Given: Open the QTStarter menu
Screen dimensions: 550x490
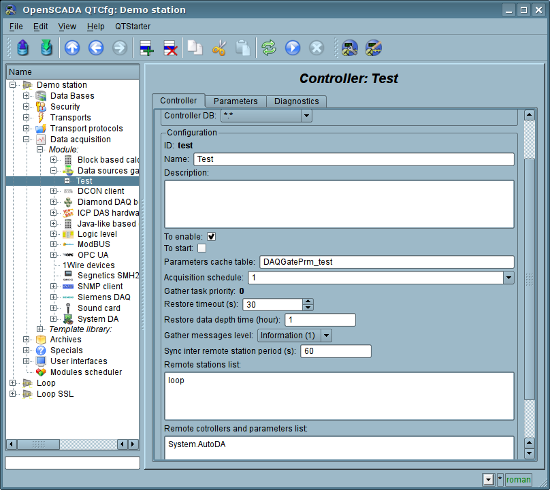Looking at the screenshot, I should pyautogui.click(x=133, y=27).
